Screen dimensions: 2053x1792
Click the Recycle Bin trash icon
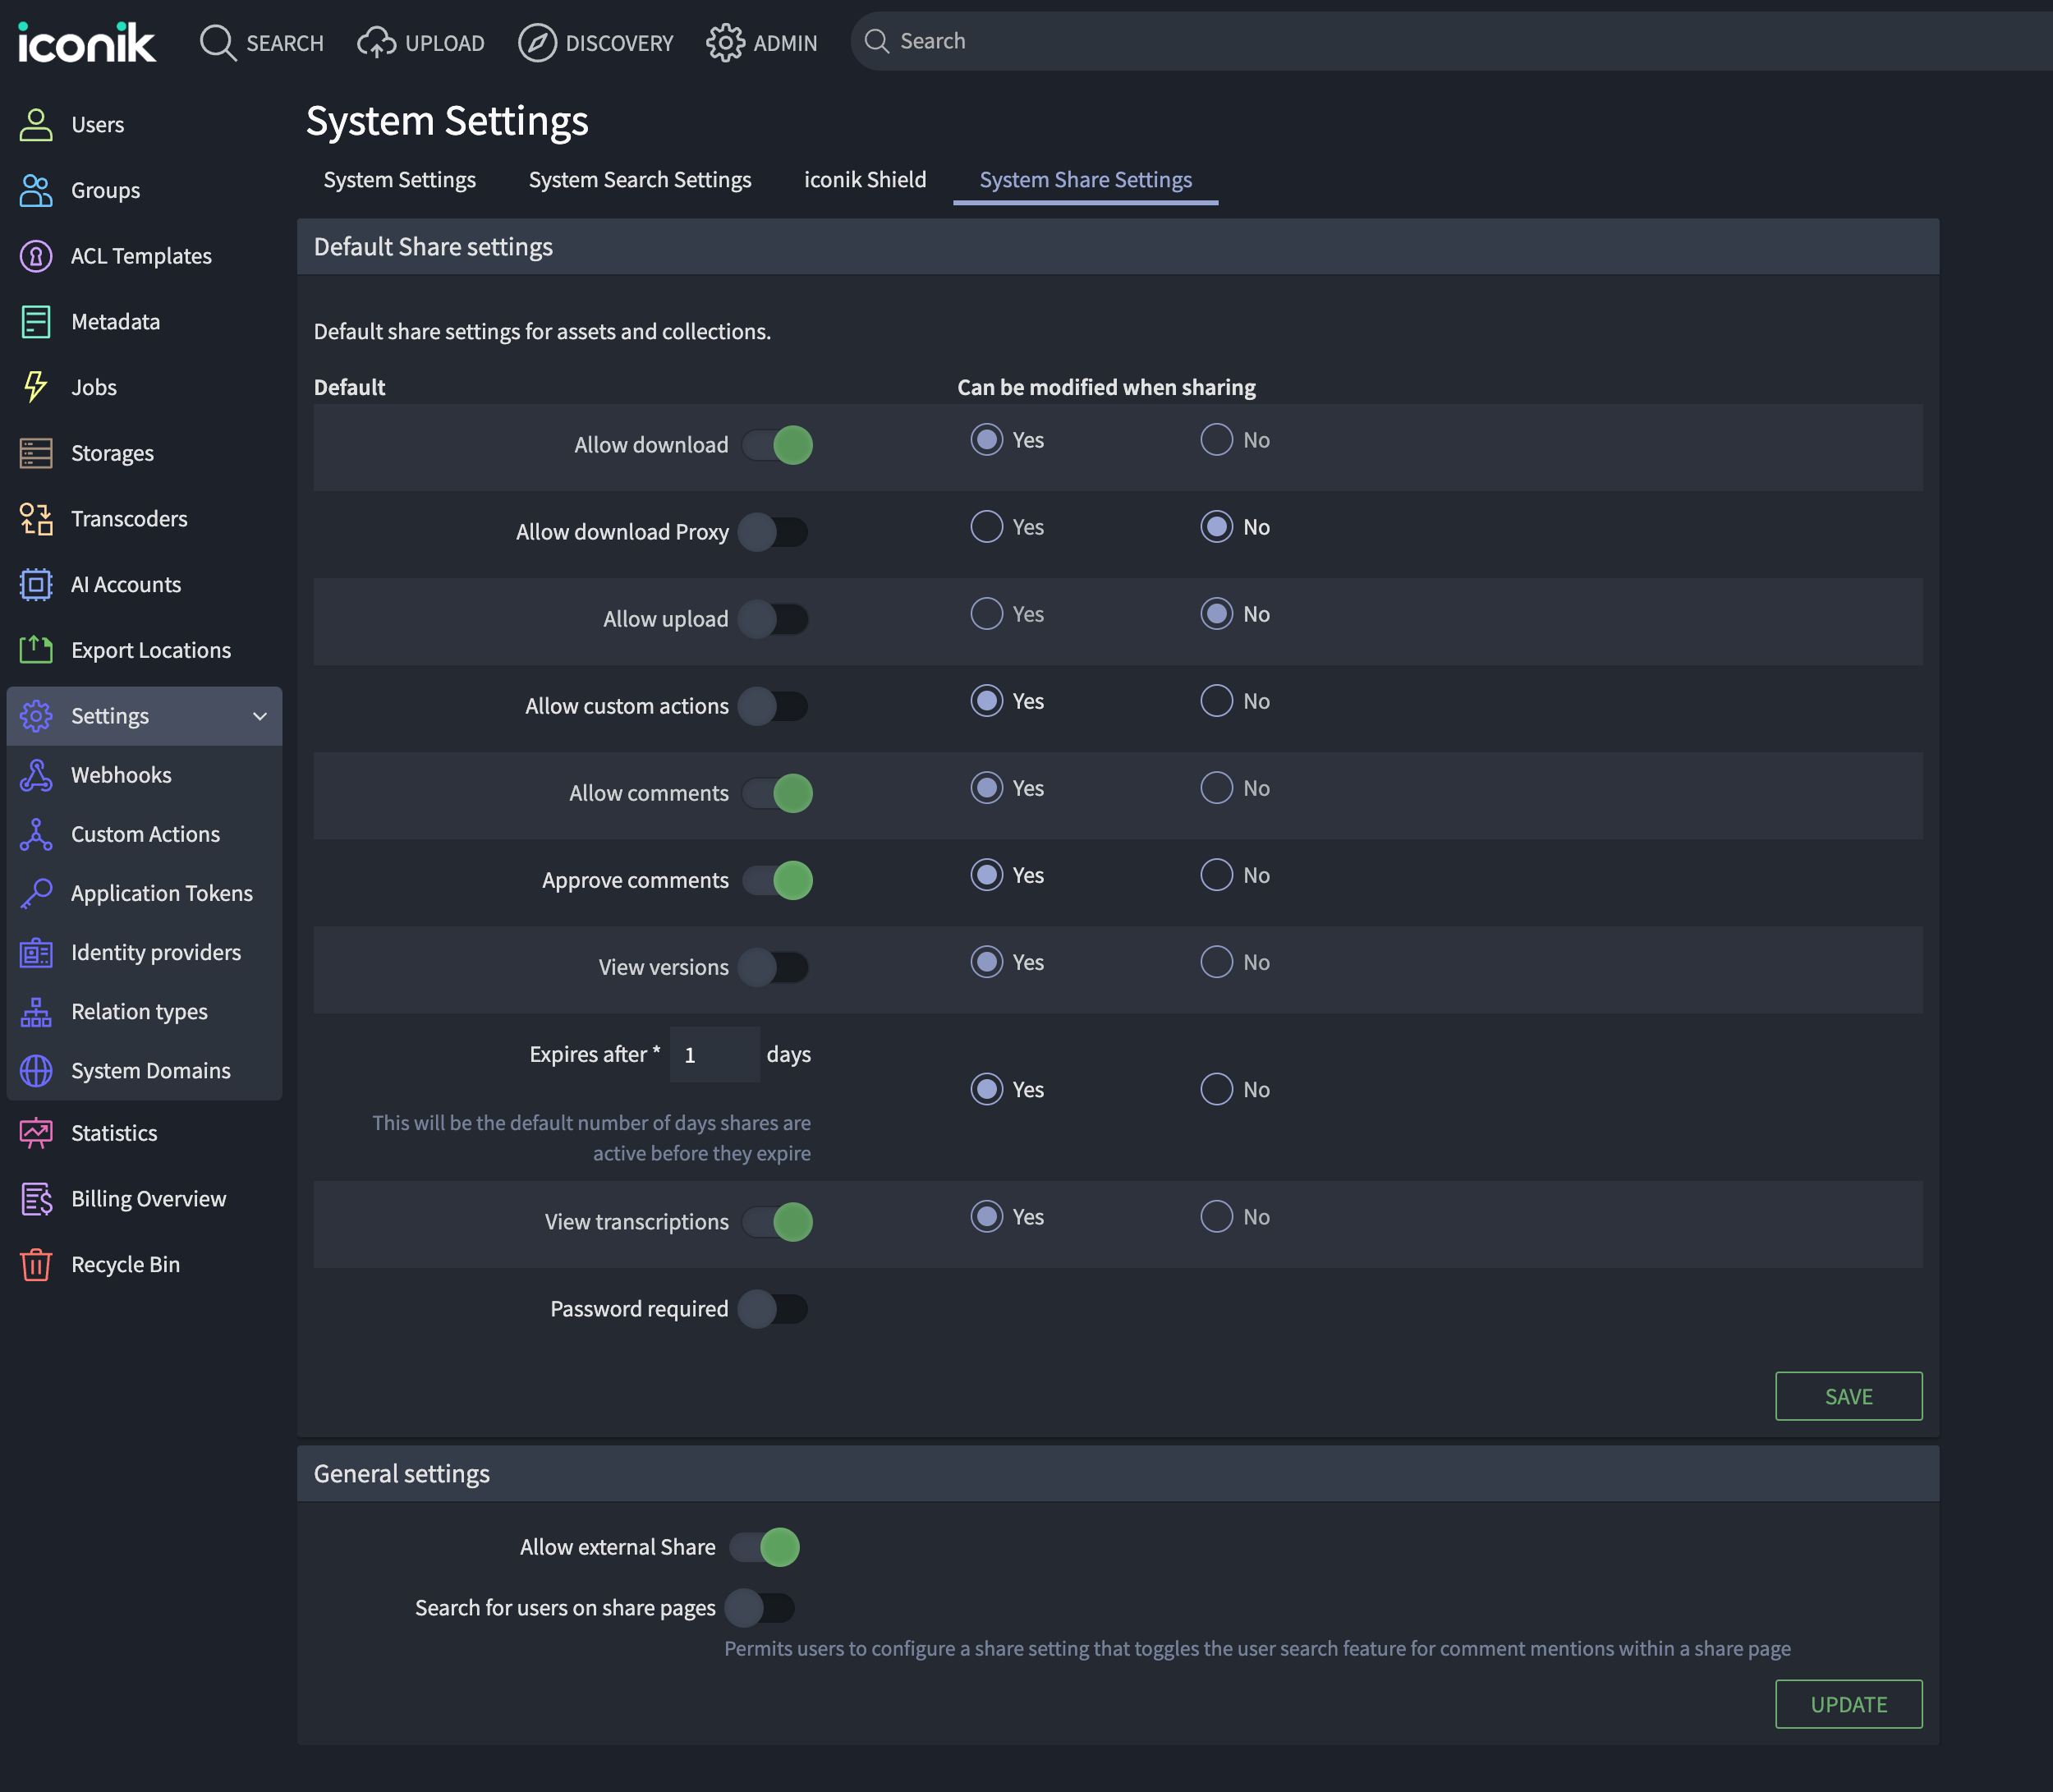coord(36,1264)
